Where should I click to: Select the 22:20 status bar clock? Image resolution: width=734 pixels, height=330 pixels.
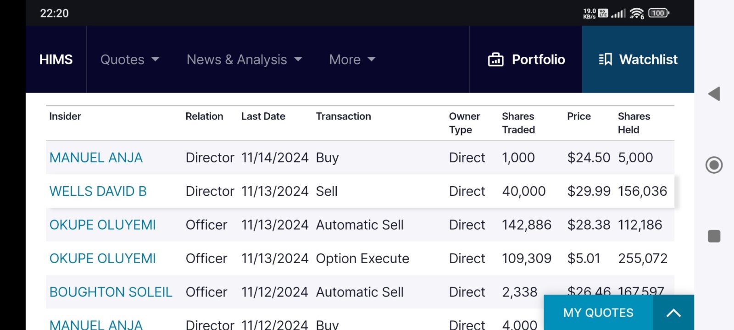click(54, 13)
